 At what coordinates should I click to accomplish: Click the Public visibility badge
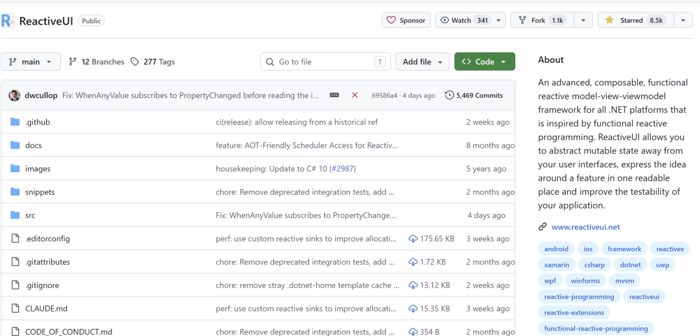coord(91,21)
